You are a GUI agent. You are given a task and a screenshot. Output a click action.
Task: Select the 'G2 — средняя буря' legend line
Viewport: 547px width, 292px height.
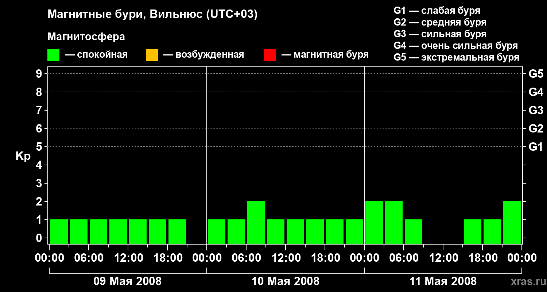pos(440,22)
